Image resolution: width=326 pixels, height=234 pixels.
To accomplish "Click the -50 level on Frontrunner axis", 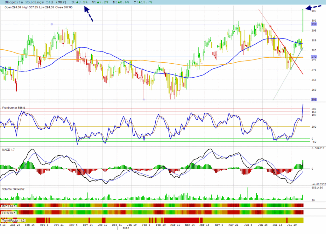I will tap(313, 142).
